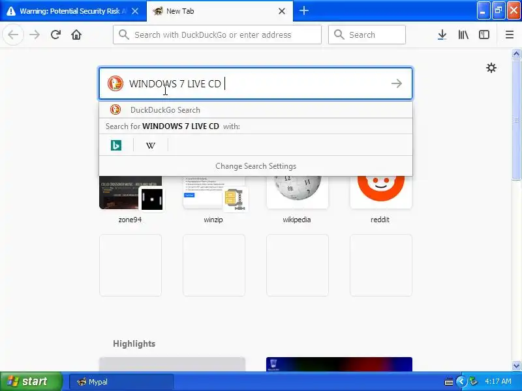The height and width of the screenshot is (391, 522).
Task: Submit the search with the arrow
Action: [397, 83]
